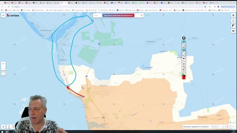Open the tab search dropdown at far left
Image resolution: width=237 pixels, height=133 pixels.
pos(1,3)
